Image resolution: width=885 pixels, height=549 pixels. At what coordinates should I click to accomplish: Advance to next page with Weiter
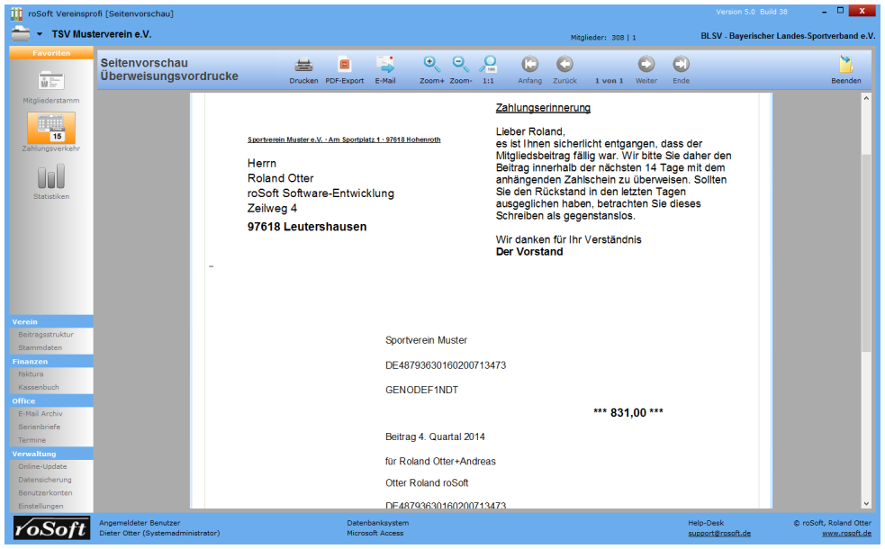tap(646, 65)
